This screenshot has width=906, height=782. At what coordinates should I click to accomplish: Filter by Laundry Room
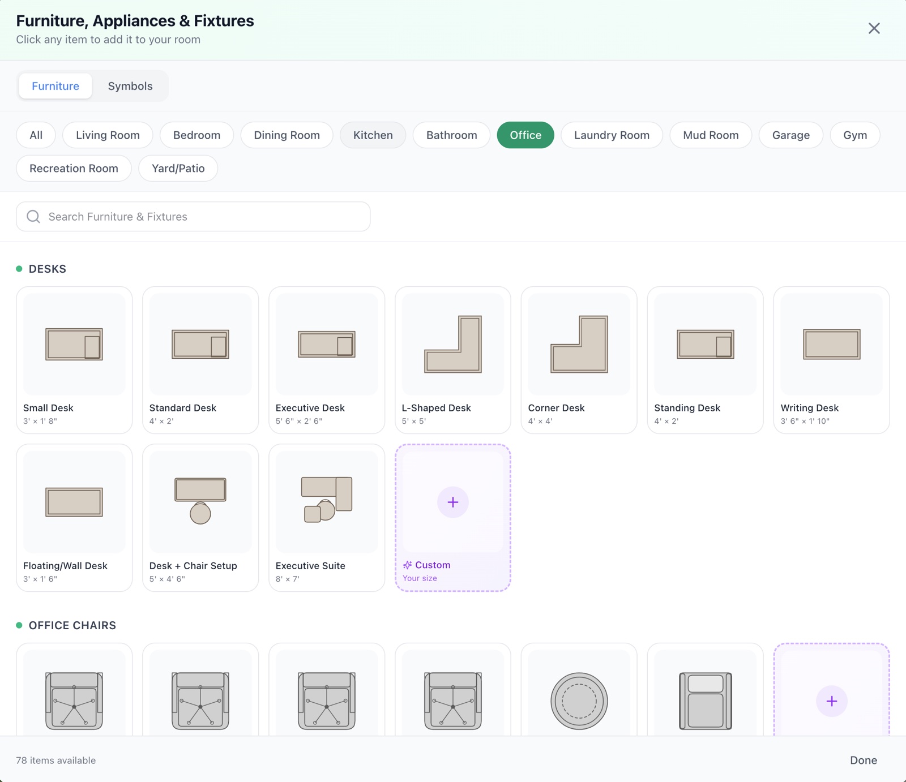[612, 135]
